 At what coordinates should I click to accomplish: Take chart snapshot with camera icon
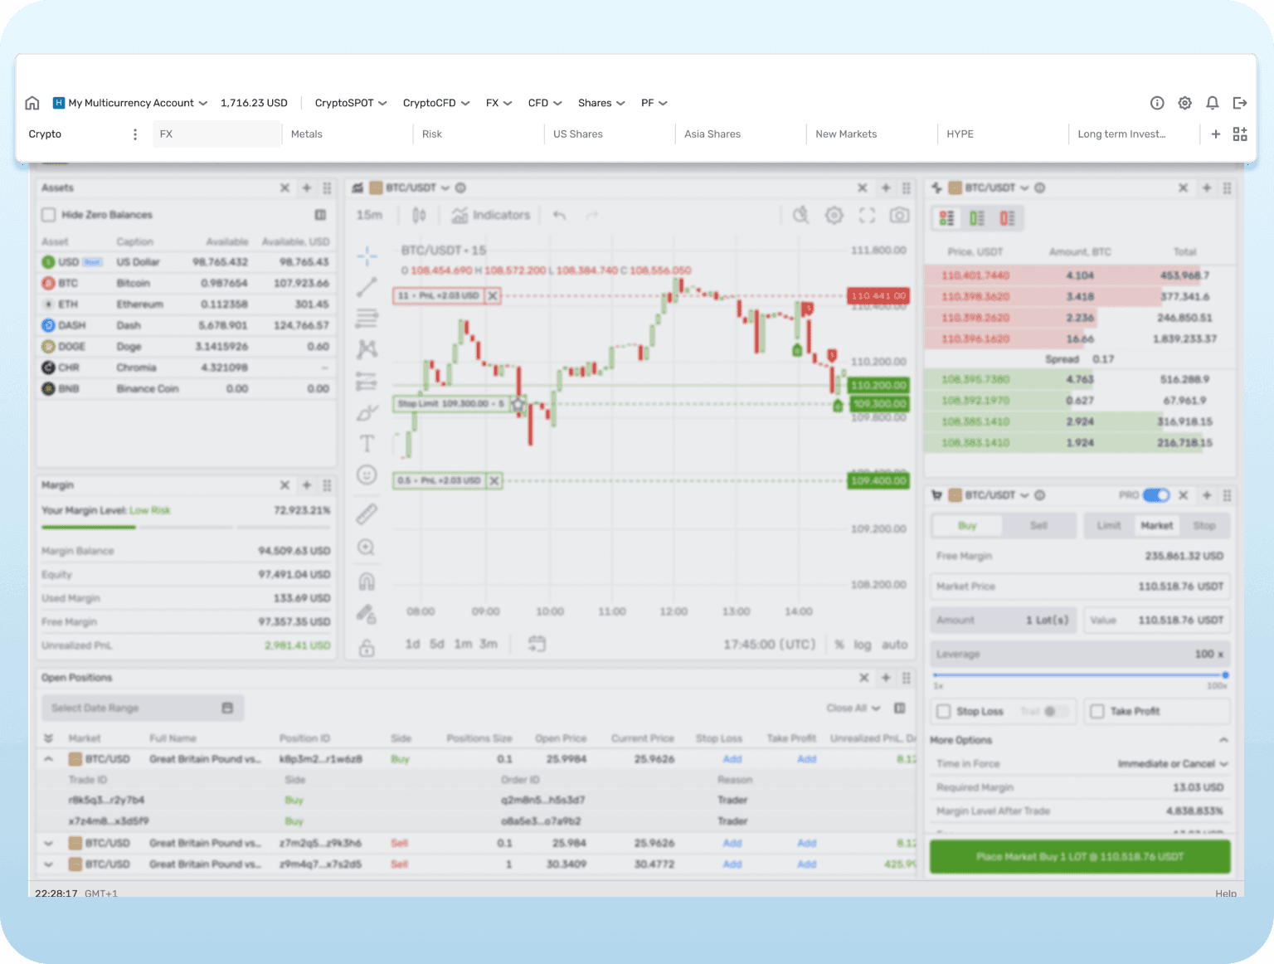point(899,216)
